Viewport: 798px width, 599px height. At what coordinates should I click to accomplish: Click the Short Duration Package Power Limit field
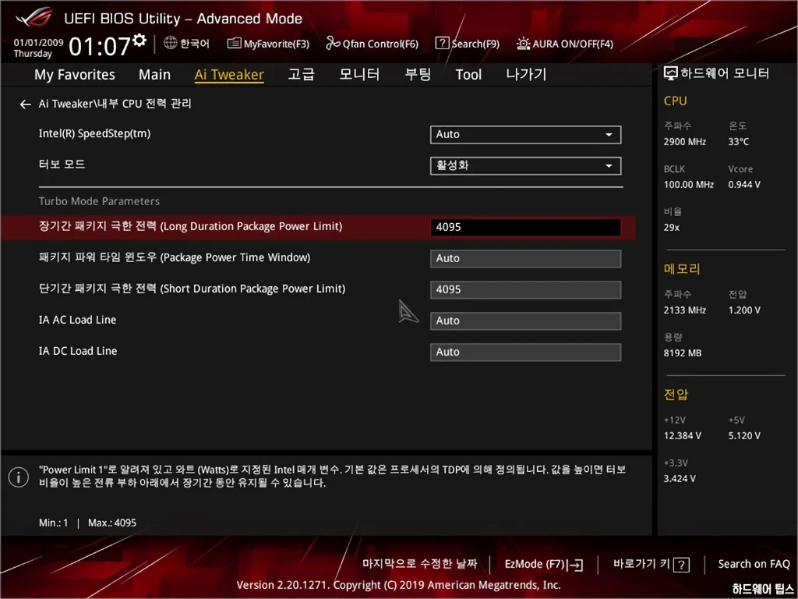coord(525,289)
